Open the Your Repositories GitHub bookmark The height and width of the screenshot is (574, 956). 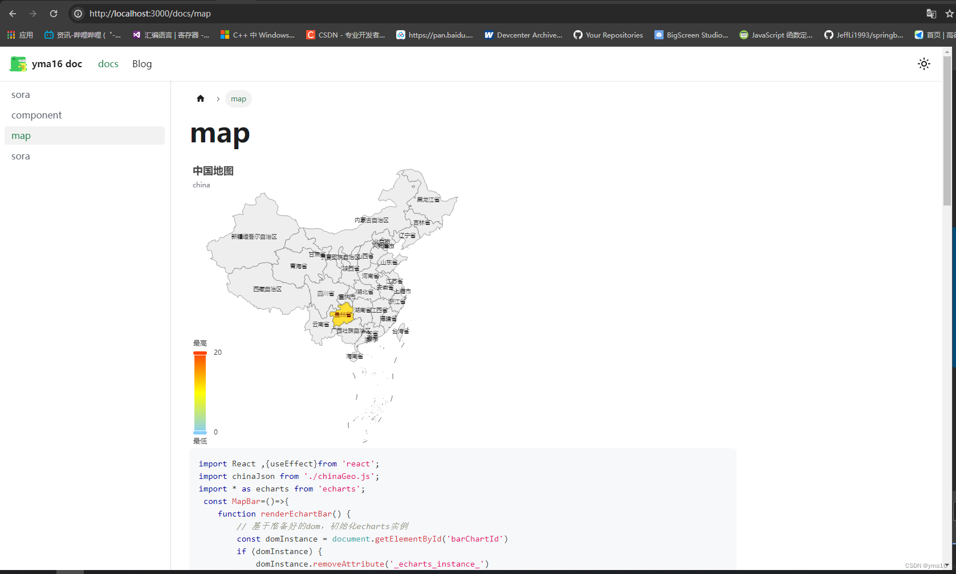pyautogui.click(x=608, y=35)
